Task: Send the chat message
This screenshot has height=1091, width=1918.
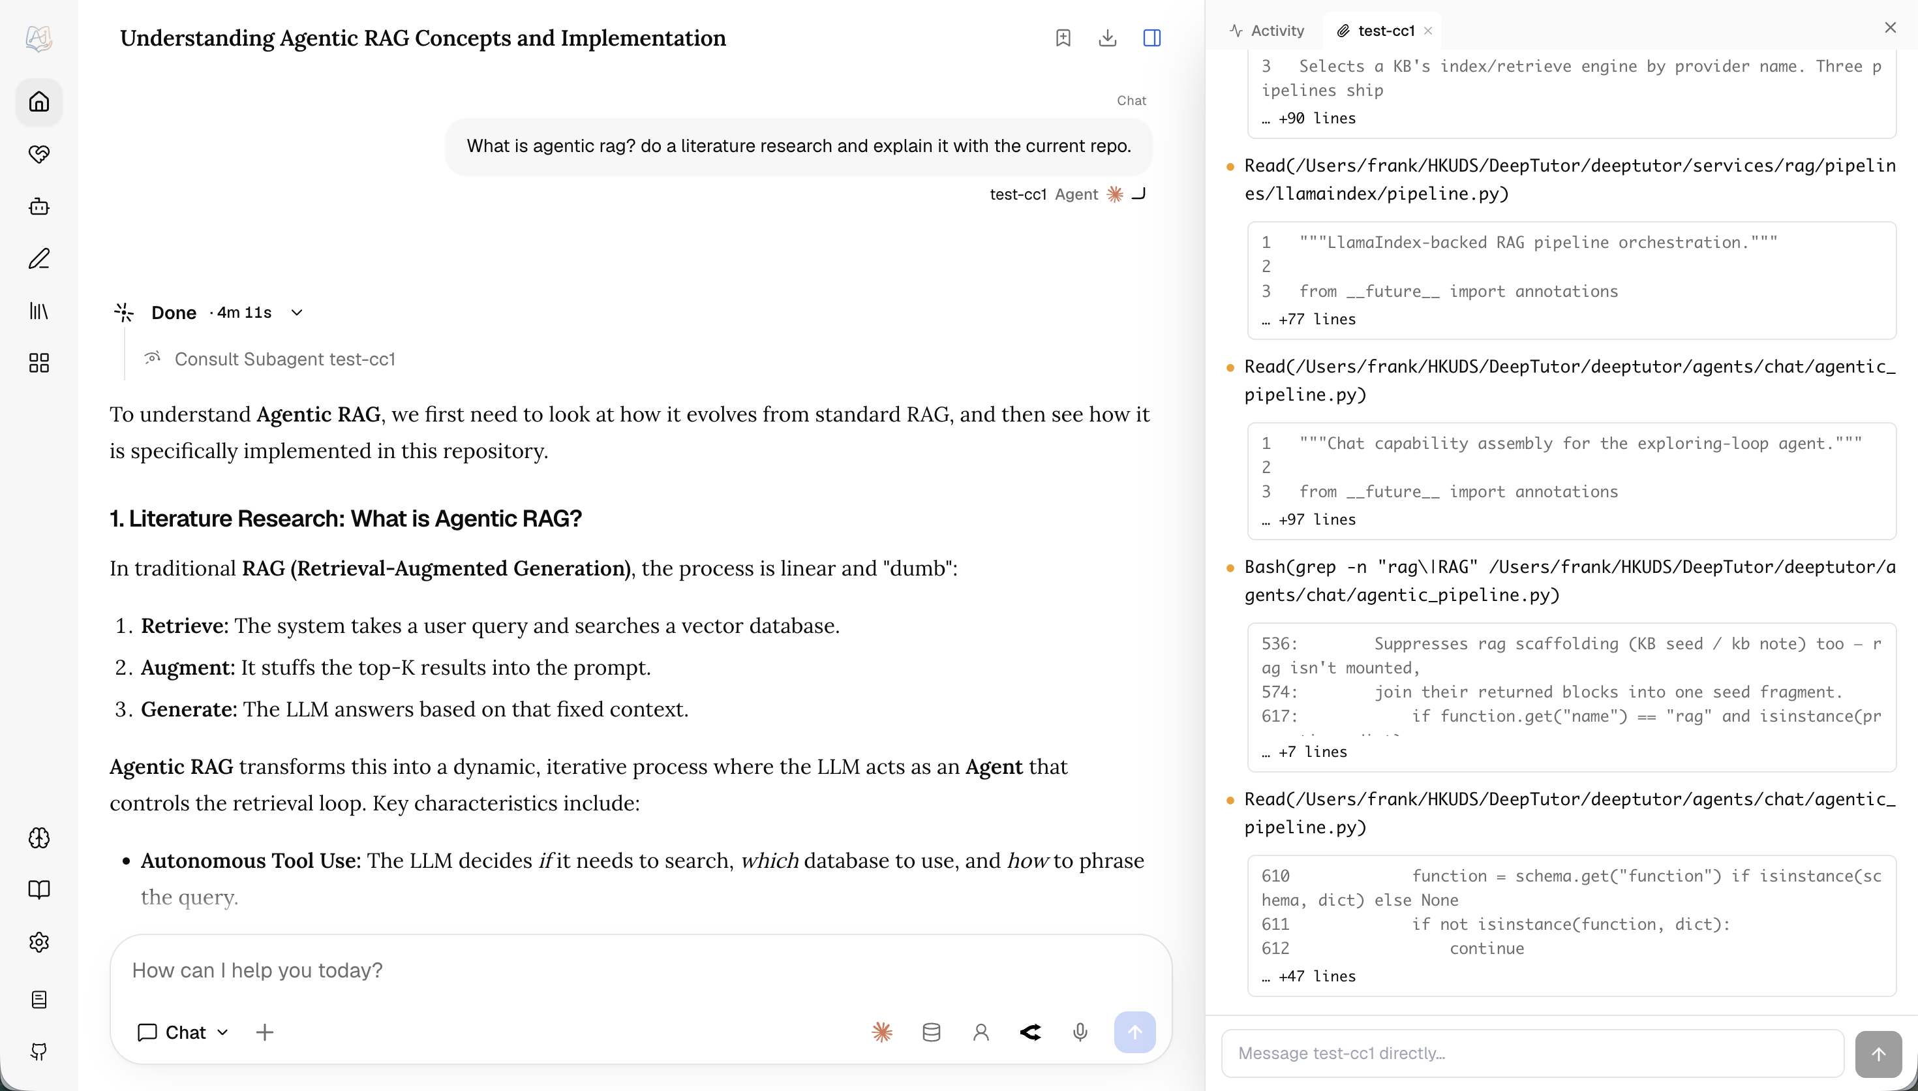Action: tap(1134, 1032)
